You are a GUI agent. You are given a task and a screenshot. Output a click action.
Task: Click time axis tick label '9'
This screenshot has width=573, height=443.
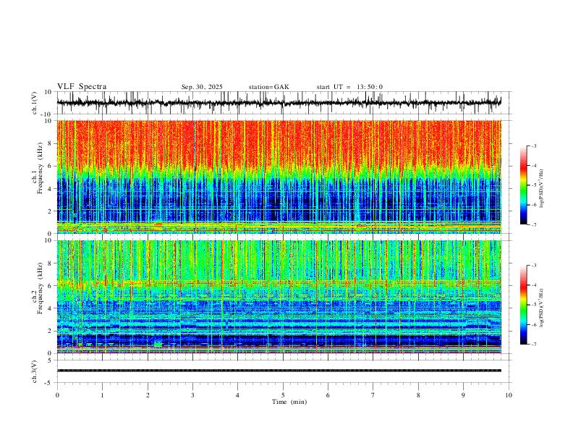[x=463, y=395]
